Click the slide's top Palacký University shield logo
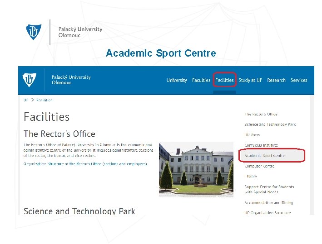The width and height of the screenshot is (322, 244). click(x=34, y=32)
